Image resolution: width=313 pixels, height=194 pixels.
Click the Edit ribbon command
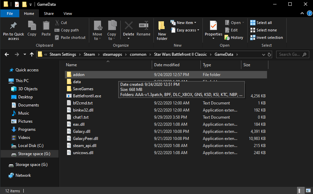pyautogui.click(x=231, y=30)
